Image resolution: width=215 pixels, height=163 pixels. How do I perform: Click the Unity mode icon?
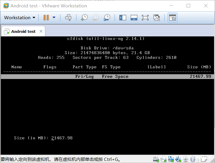(x=156, y=18)
